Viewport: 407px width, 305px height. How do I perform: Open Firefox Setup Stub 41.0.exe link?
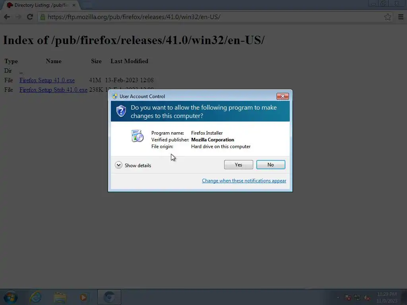53,90
